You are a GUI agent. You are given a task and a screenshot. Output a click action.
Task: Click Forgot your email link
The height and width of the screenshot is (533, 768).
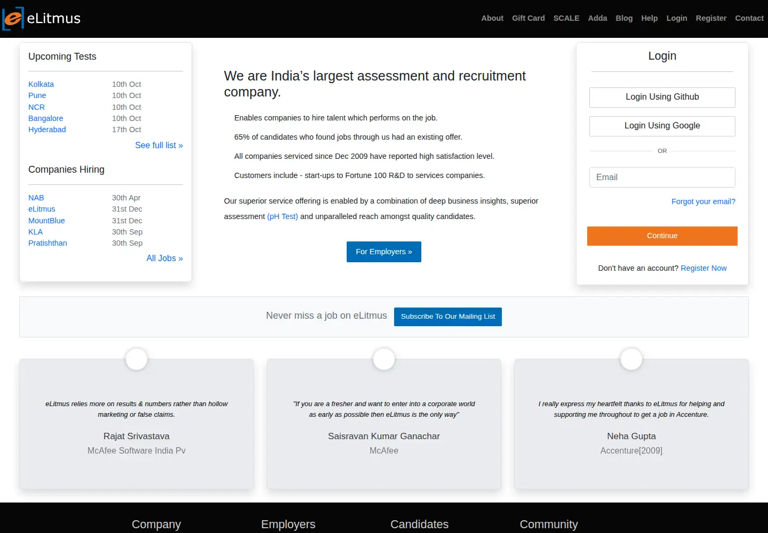(703, 201)
